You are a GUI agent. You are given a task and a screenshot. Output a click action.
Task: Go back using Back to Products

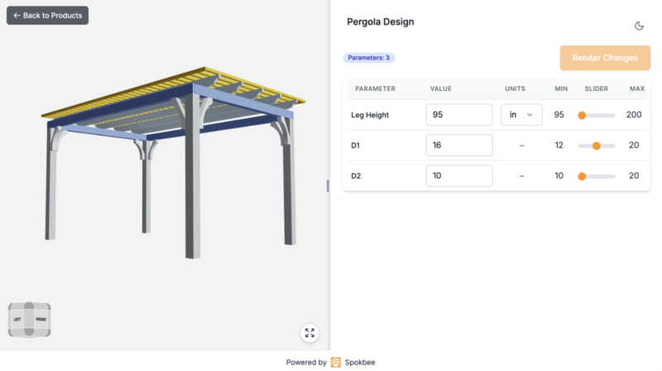pyautogui.click(x=47, y=16)
